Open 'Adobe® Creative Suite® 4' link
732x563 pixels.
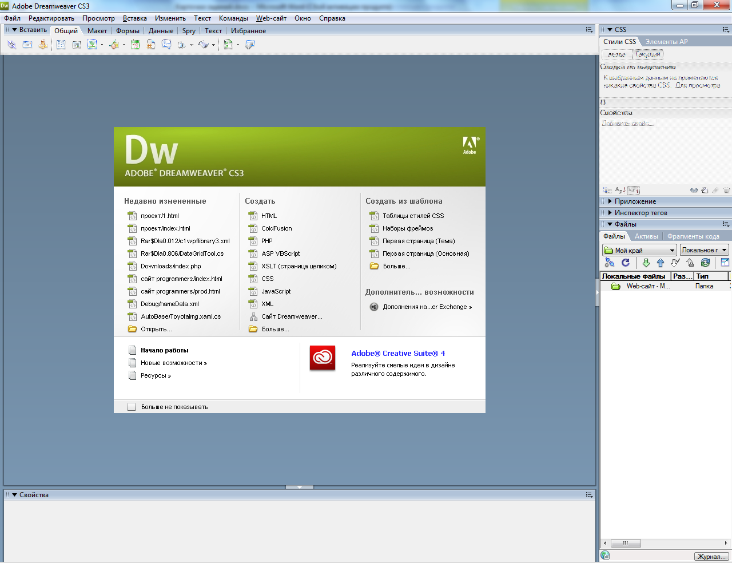coord(398,354)
